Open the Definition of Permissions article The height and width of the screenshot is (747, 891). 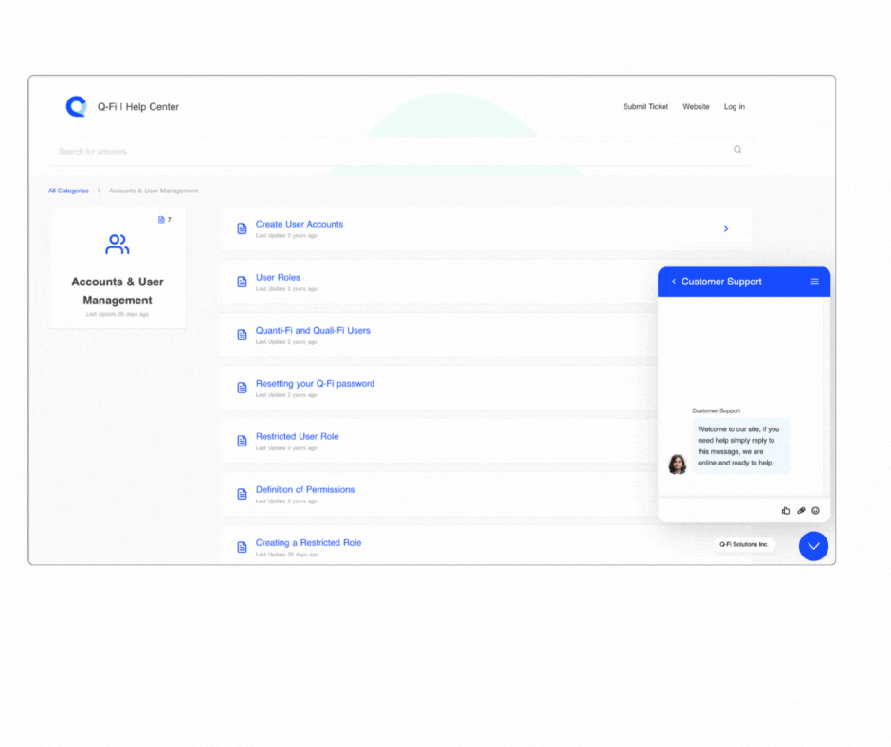[x=305, y=489]
